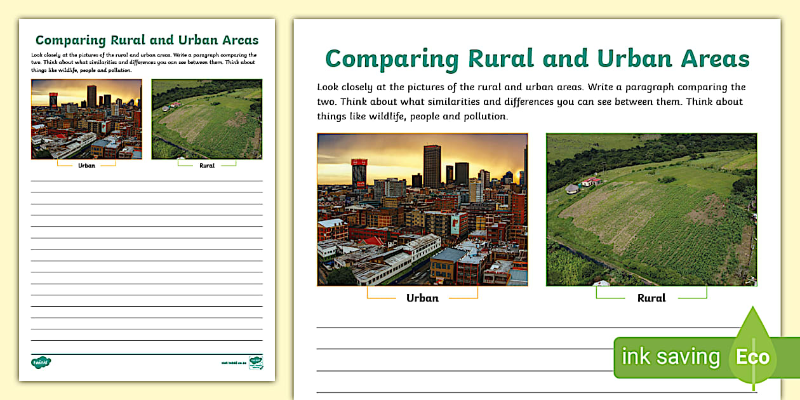Click the ink saving banner
Image resolution: width=800 pixels, height=400 pixels.
pos(670,357)
